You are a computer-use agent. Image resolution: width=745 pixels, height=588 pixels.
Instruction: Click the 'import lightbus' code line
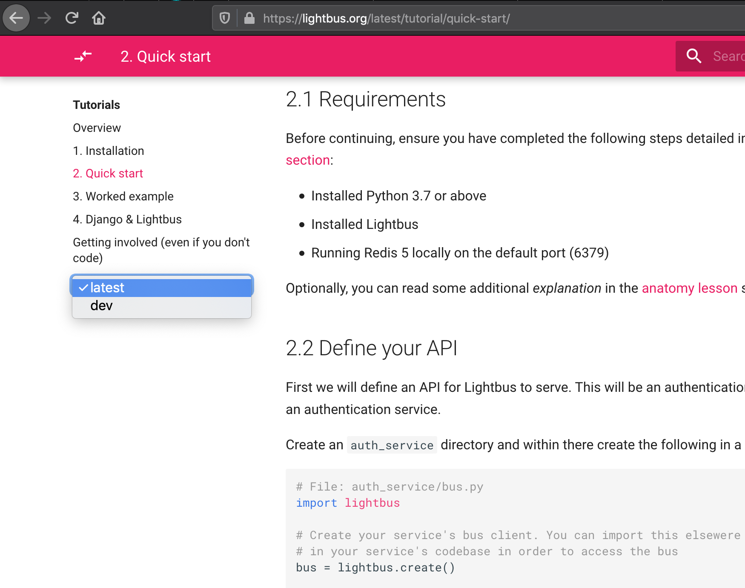[x=348, y=503]
